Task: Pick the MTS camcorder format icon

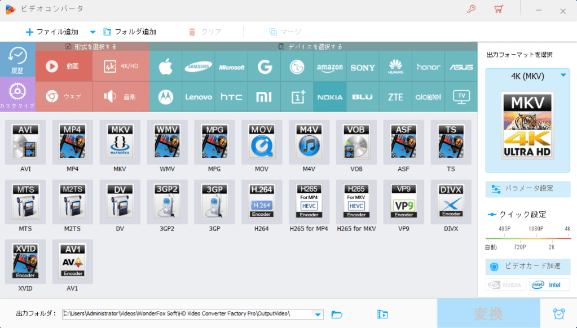Action: coord(25,202)
